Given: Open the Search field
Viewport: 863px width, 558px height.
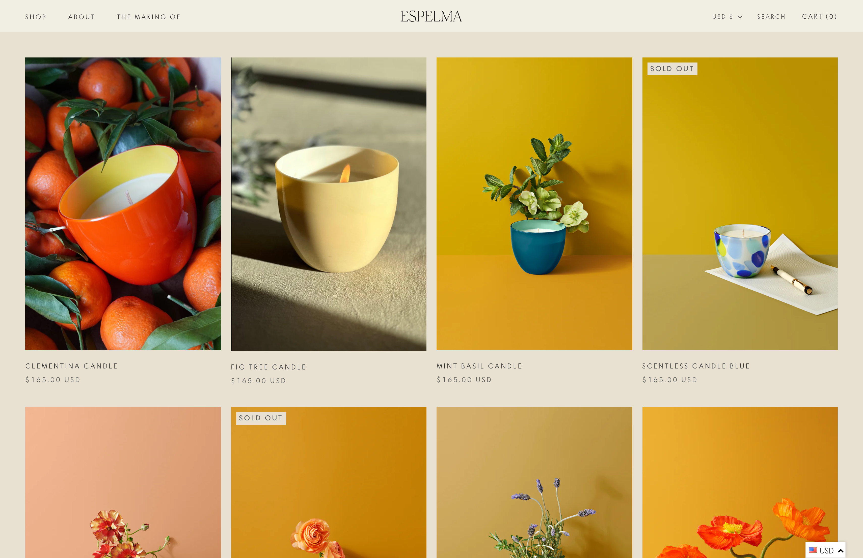Looking at the screenshot, I should point(771,17).
